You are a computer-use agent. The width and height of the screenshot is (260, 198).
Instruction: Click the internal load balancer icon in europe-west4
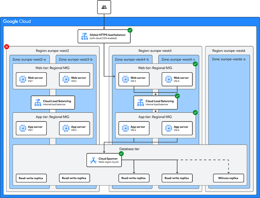click(x=140, y=103)
